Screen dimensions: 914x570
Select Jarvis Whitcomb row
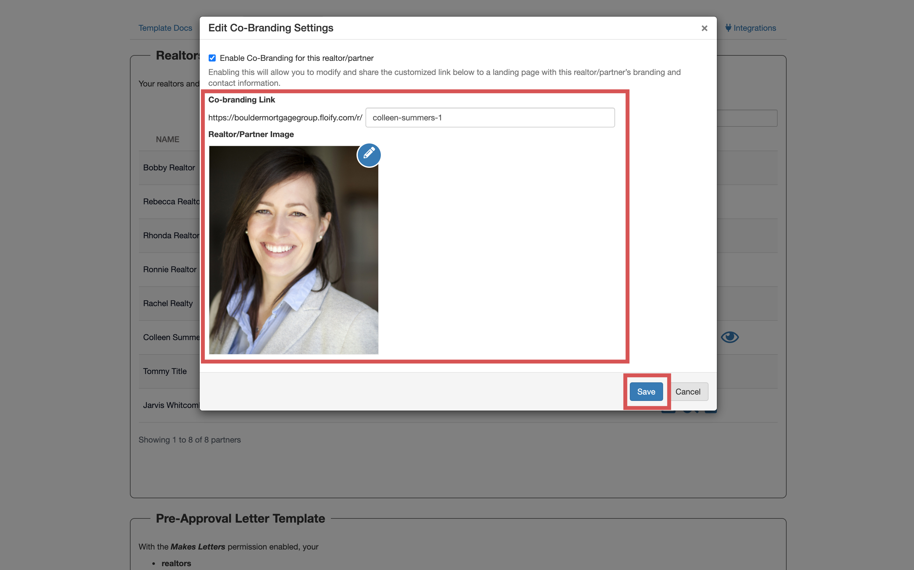click(x=171, y=405)
